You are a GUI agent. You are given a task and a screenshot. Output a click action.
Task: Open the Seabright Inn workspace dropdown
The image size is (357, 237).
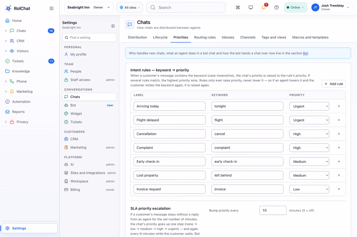pos(89,8)
